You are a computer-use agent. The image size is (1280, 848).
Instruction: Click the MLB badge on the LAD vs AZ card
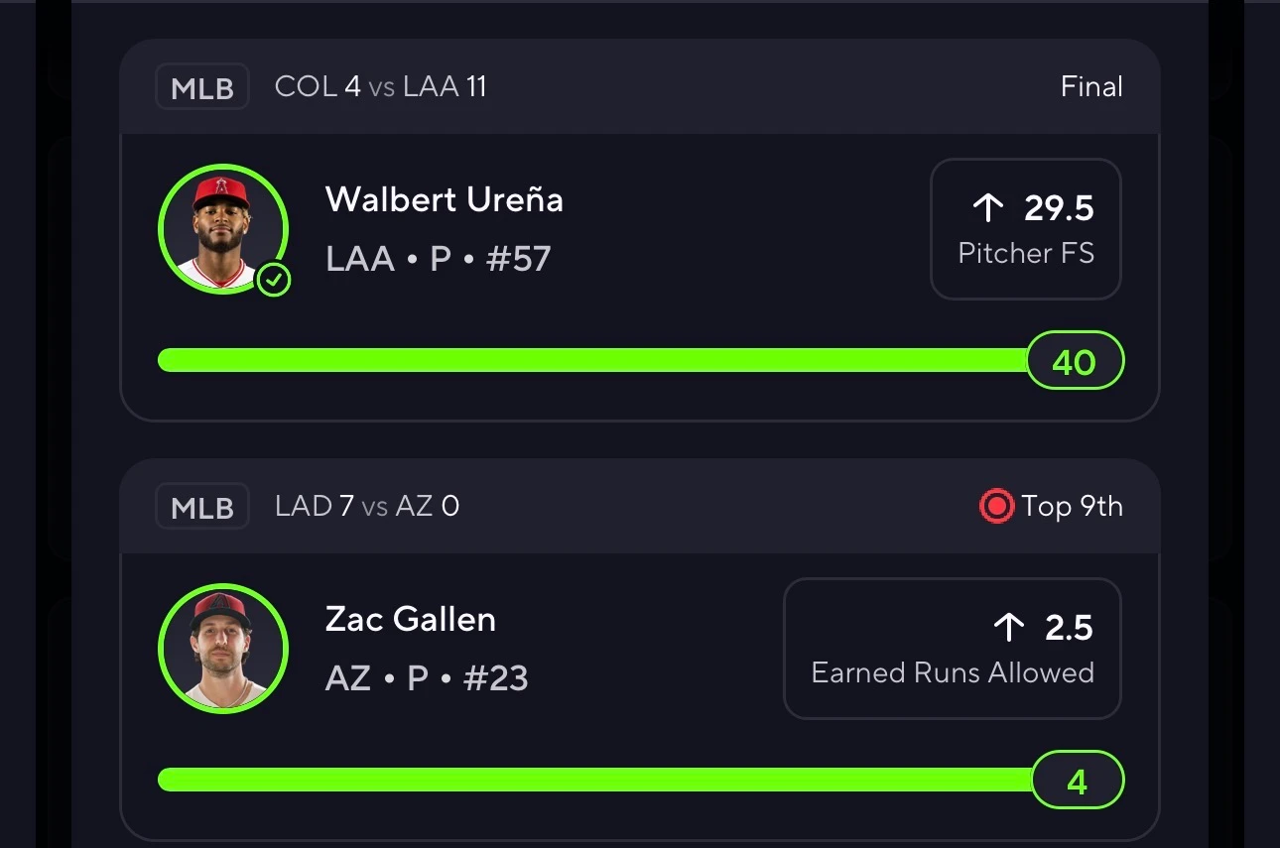[x=202, y=507]
